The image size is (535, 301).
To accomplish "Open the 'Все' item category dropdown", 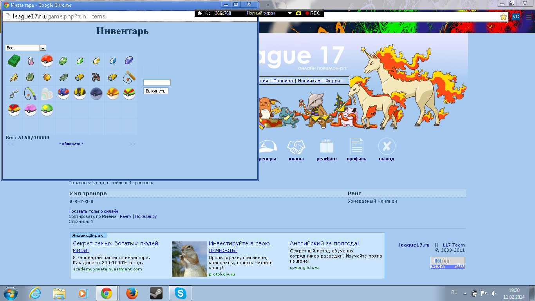I will click(26, 48).
